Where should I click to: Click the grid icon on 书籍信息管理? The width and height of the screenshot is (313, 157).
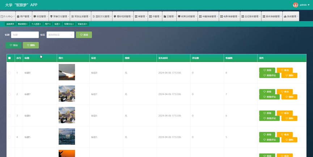click(x=200, y=17)
